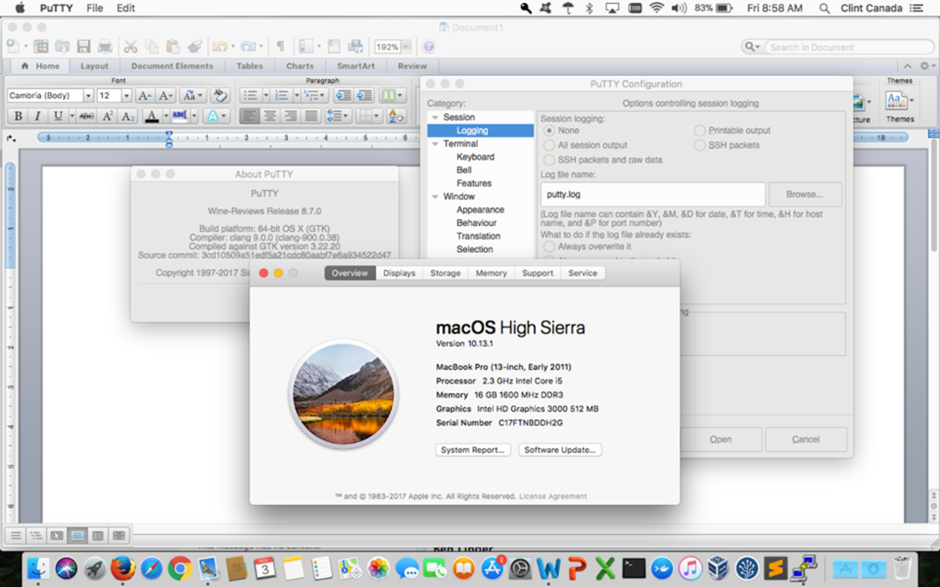Open the font color swatch picker
Image resolution: width=940 pixels, height=587 pixels.
coord(165,117)
